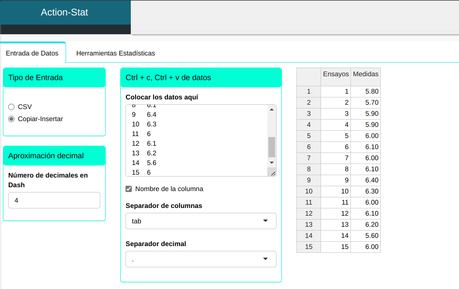Choose the Copiar-Insertar radio option

pos(12,119)
